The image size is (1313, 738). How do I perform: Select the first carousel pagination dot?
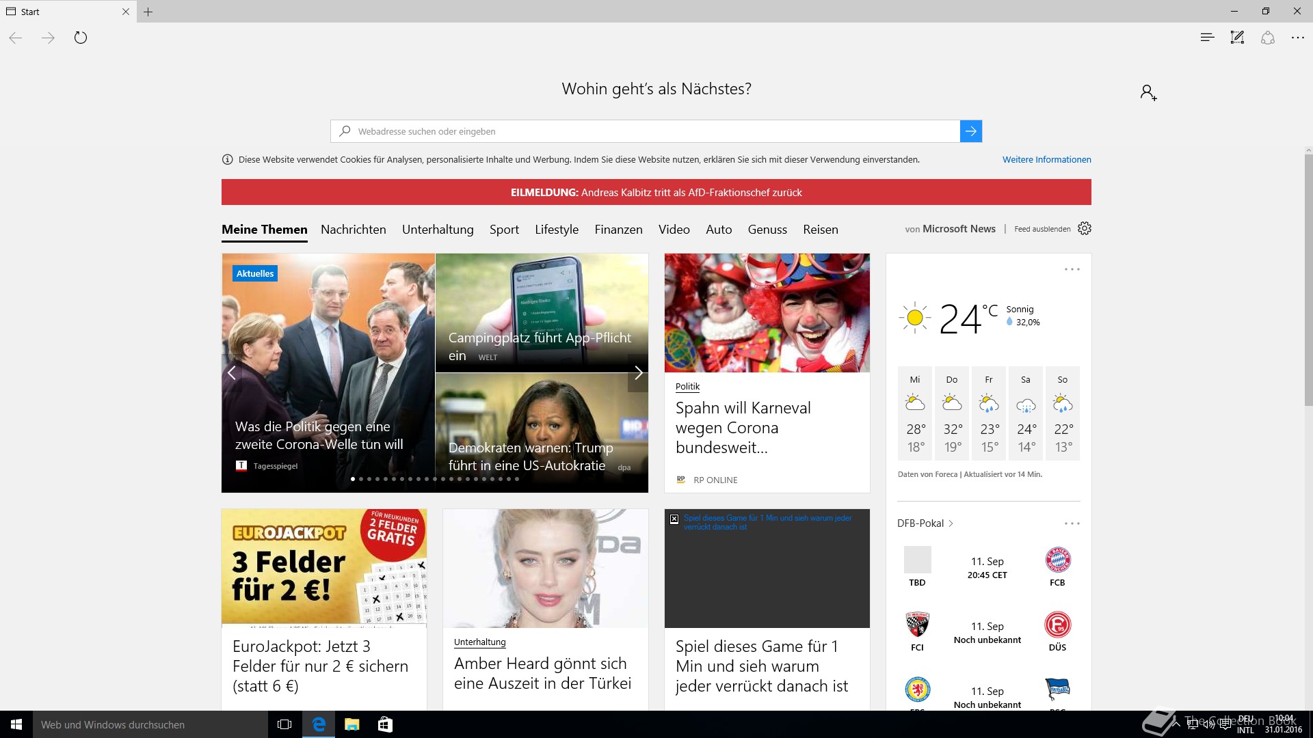353,479
